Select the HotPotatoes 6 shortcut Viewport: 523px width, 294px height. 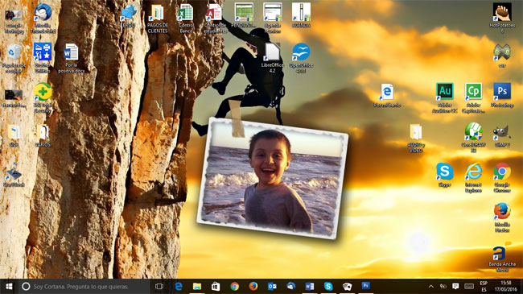[502, 19]
